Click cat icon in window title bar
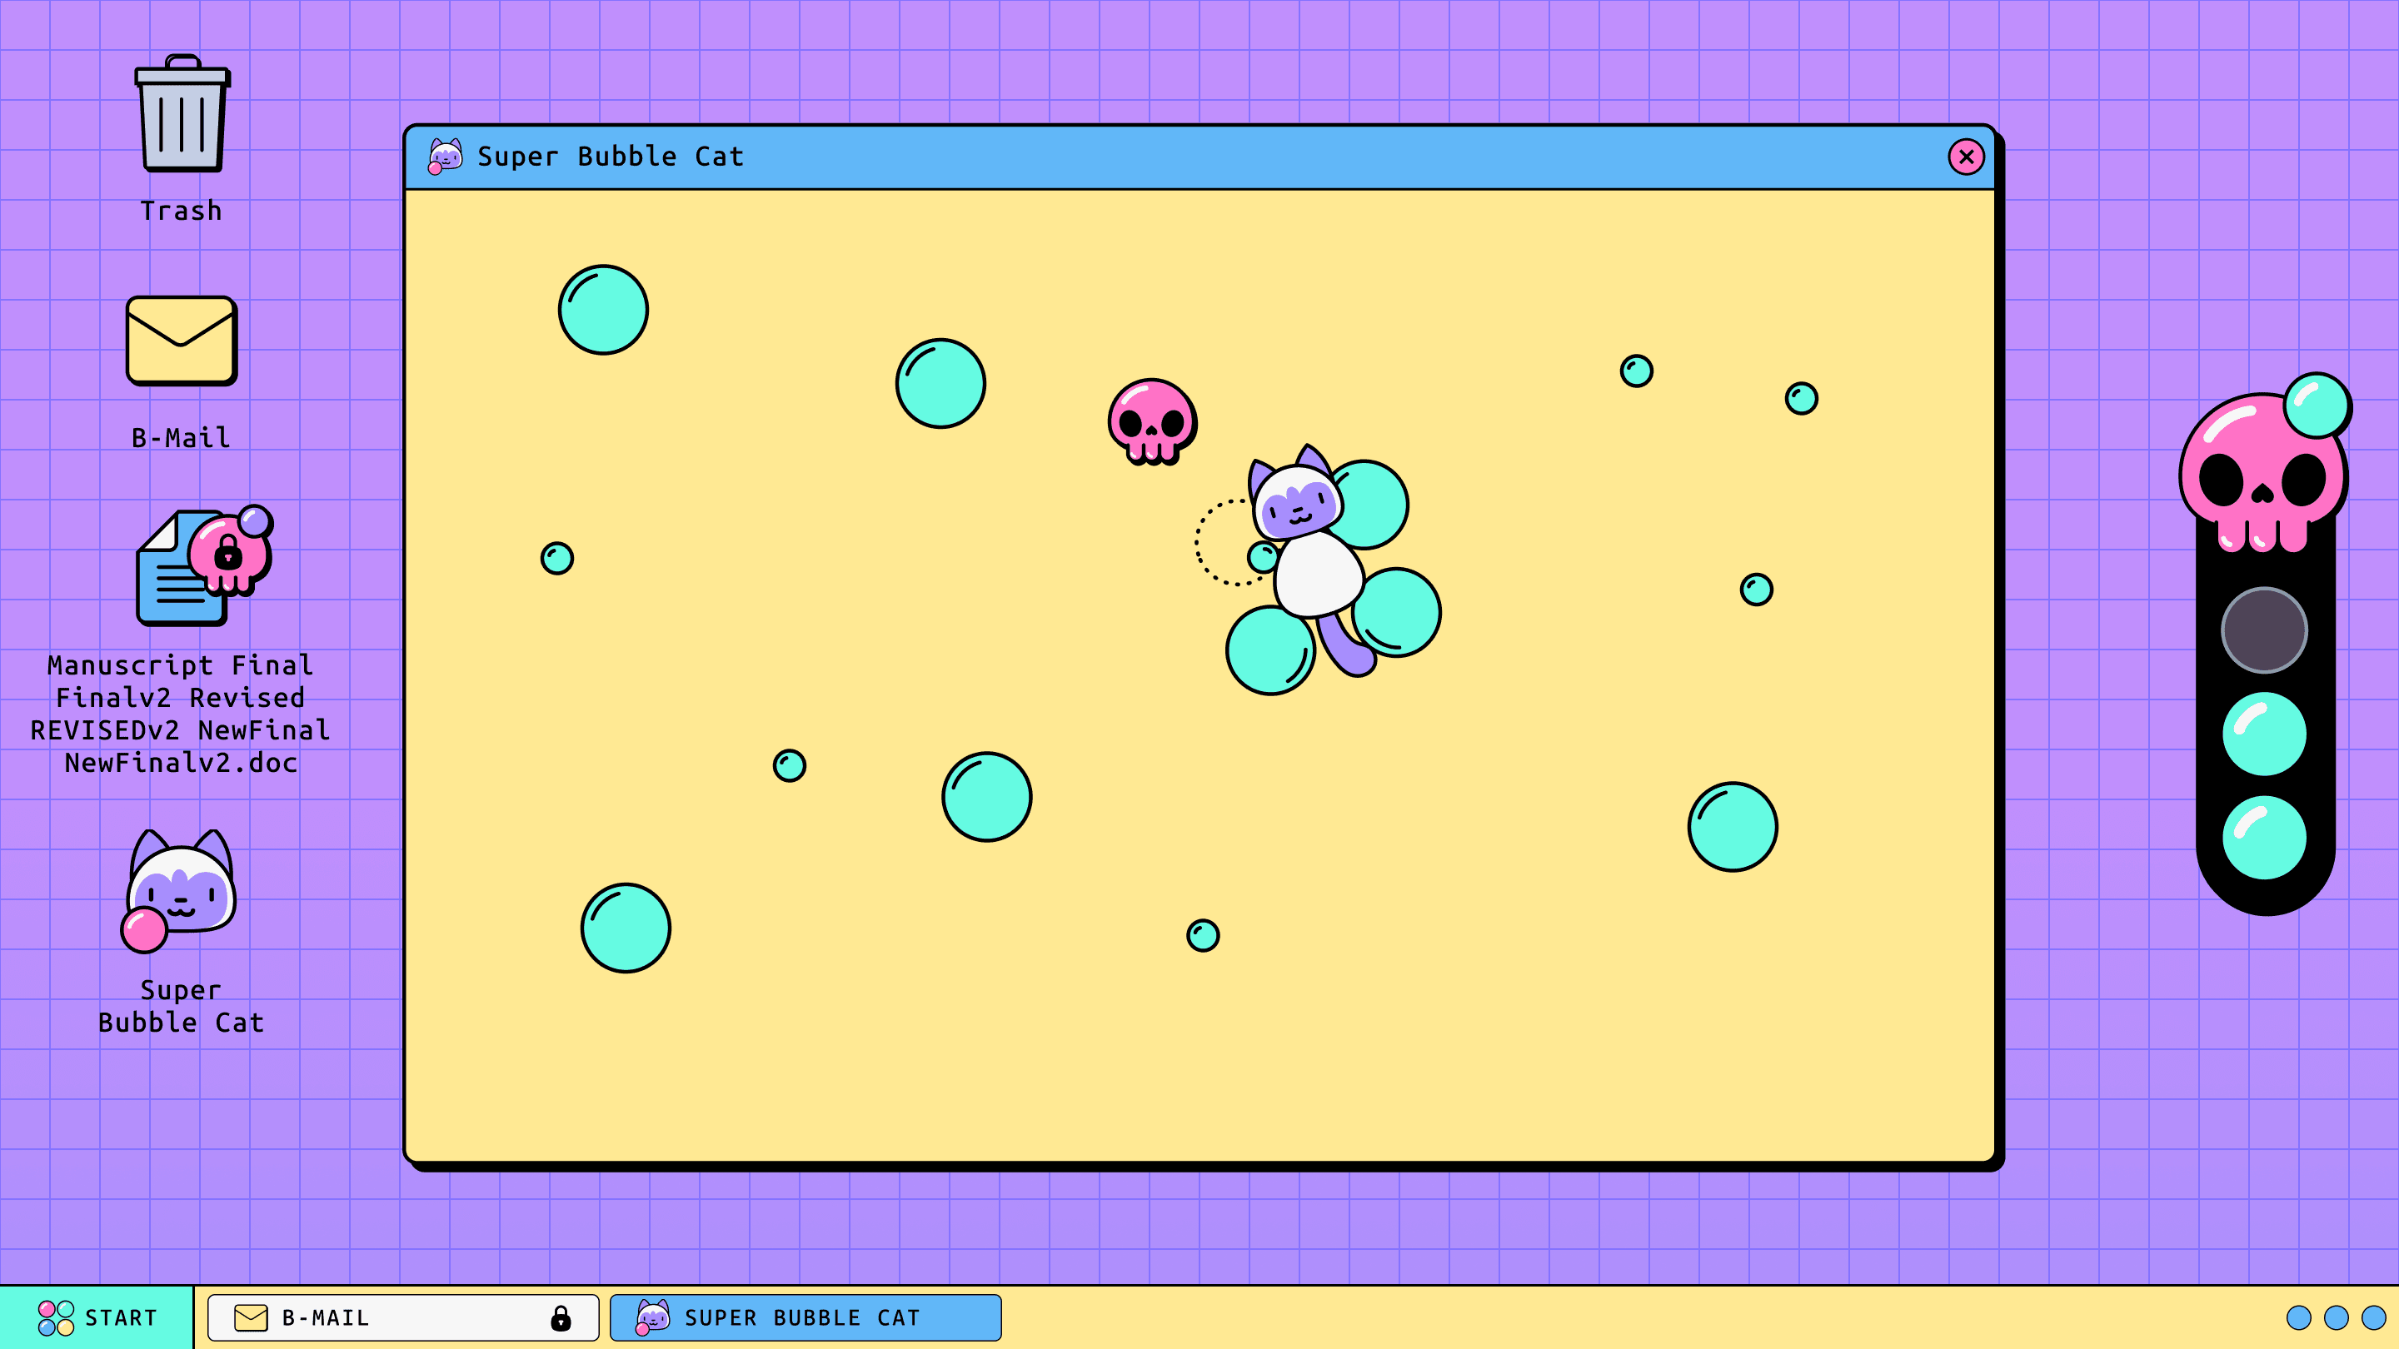The height and width of the screenshot is (1349, 2399). coord(445,157)
